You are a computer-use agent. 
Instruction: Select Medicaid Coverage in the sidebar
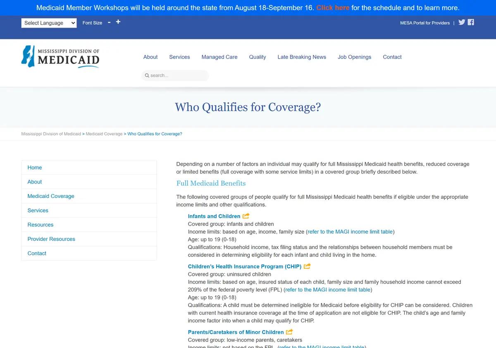pyautogui.click(x=89, y=196)
